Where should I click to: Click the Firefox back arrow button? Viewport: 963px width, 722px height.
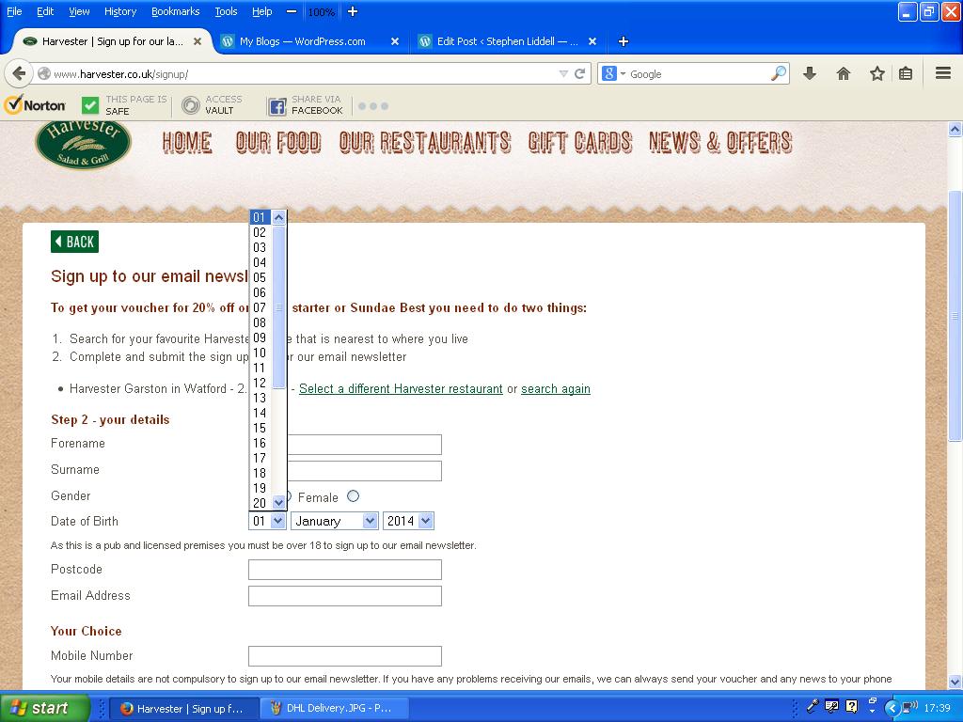tap(19, 73)
